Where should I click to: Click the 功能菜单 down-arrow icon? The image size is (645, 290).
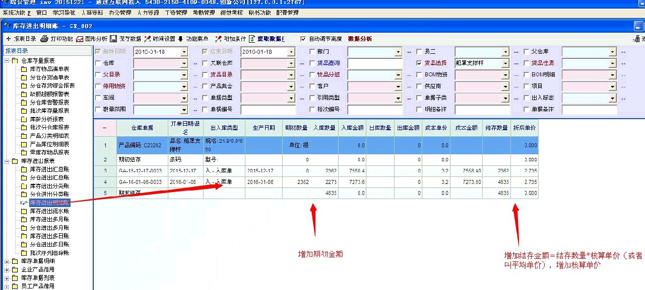pyautogui.click(x=180, y=39)
